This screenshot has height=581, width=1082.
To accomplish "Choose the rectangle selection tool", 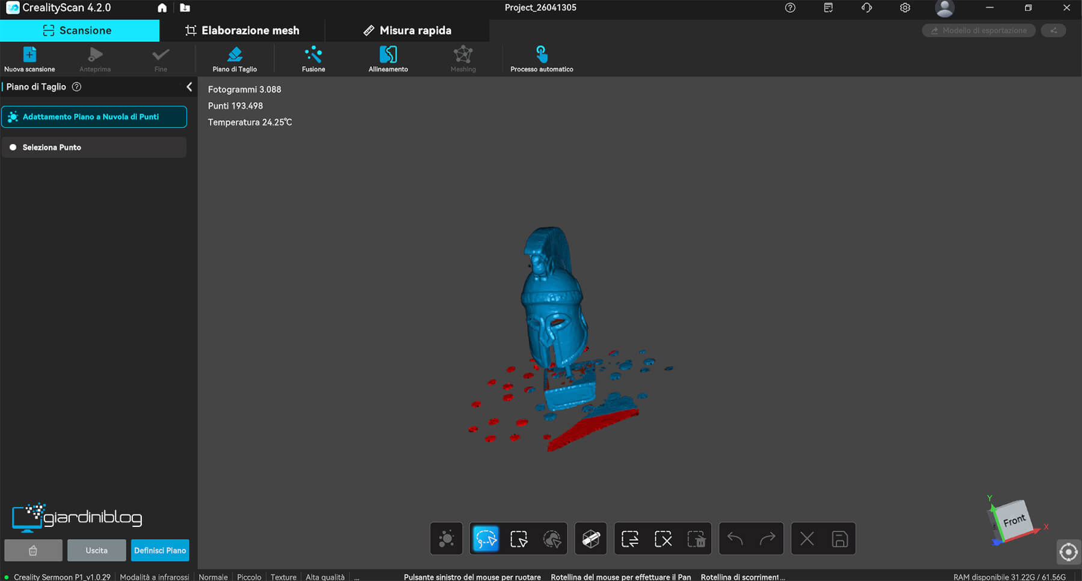I will [x=519, y=538].
